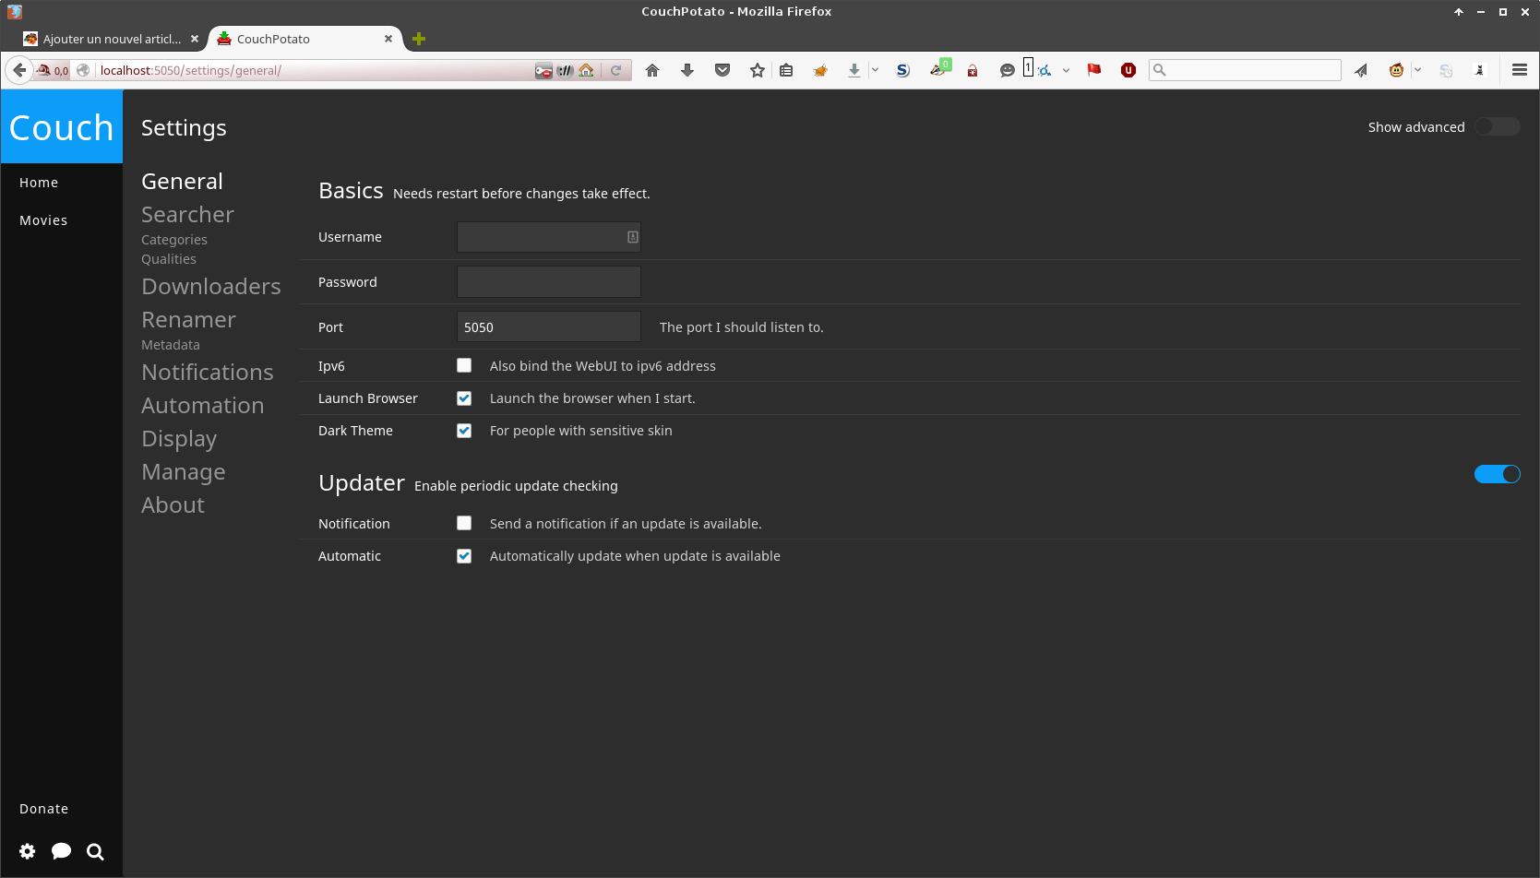The width and height of the screenshot is (1540, 878).
Task: Click the Stylish S toolbar icon
Action: (x=902, y=70)
